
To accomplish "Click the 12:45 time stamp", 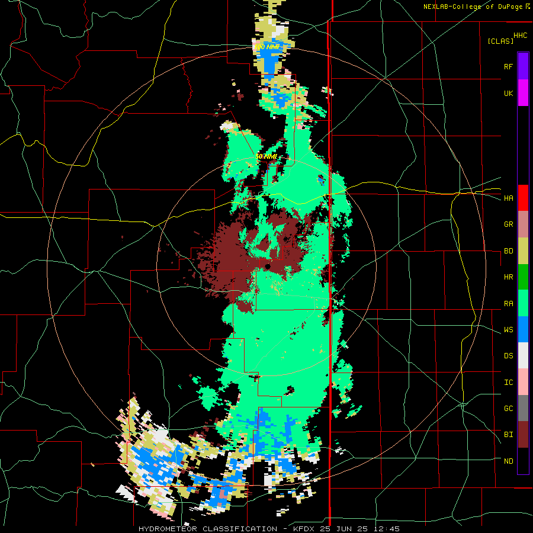I will pyautogui.click(x=388, y=529).
